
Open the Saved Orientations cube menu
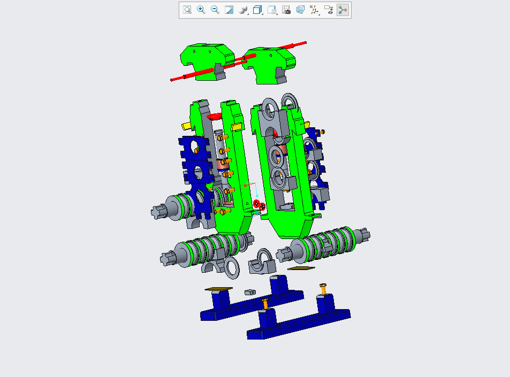pyautogui.click(x=257, y=10)
